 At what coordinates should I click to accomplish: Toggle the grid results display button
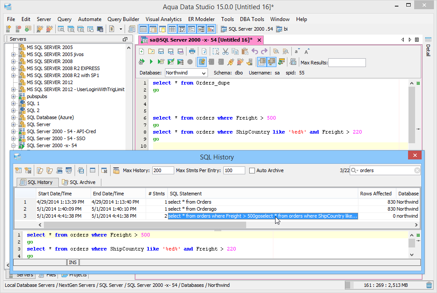pyautogui.click(x=261, y=62)
